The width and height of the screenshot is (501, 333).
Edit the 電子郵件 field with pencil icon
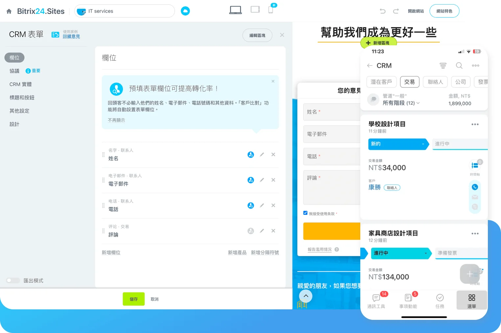click(x=262, y=180)
